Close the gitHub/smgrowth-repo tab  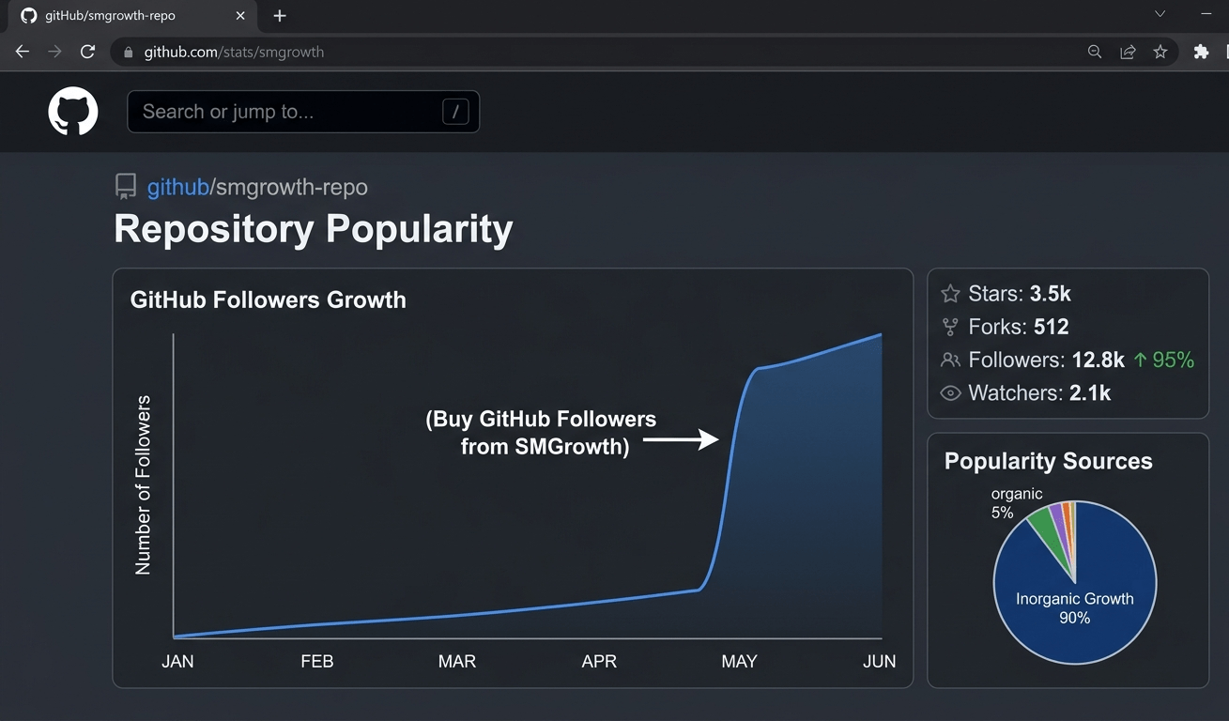point(240,16)
